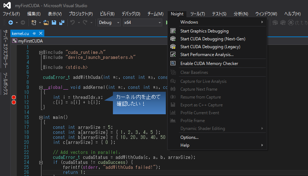
Task: Click the New Project toolbar icon
Action: tap(34, 22)
